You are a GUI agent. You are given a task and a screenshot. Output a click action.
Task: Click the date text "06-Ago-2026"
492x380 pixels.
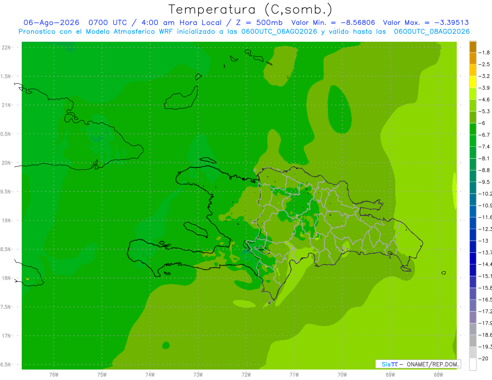point(51,23)
